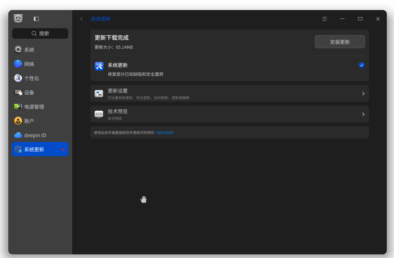The width and height of the screenshot is (394, 258).
Task: Select the 系统更新 sidebar gear icon
Action: tap(18, 149)
